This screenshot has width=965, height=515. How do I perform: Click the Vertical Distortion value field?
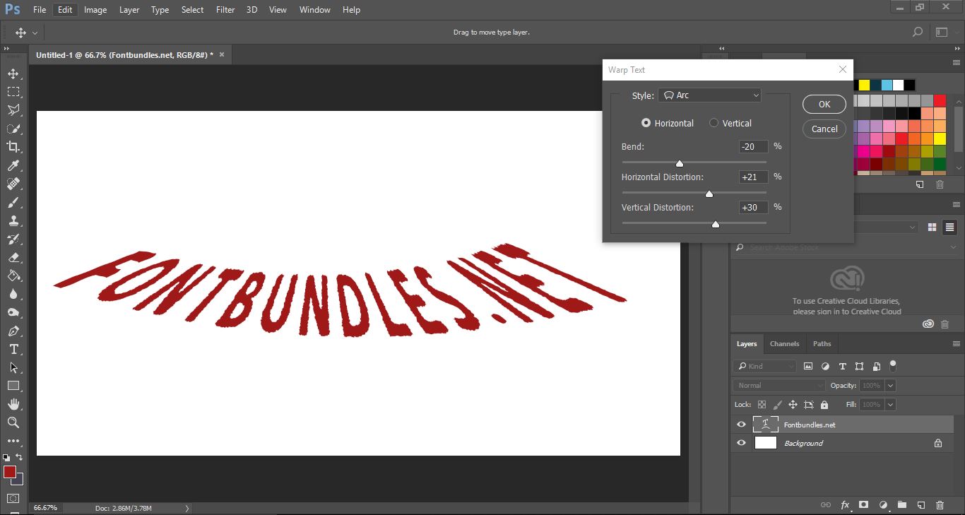[x=752, y=207]
